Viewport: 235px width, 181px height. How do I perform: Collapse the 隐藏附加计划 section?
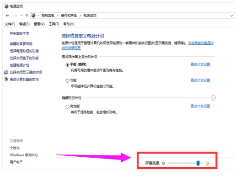coord(213,98)
